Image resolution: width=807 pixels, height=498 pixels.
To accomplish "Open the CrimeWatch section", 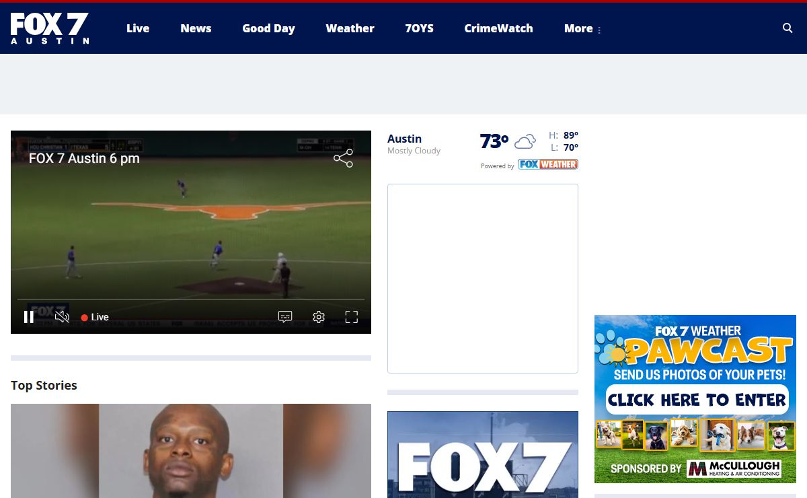I will [498, 28].
